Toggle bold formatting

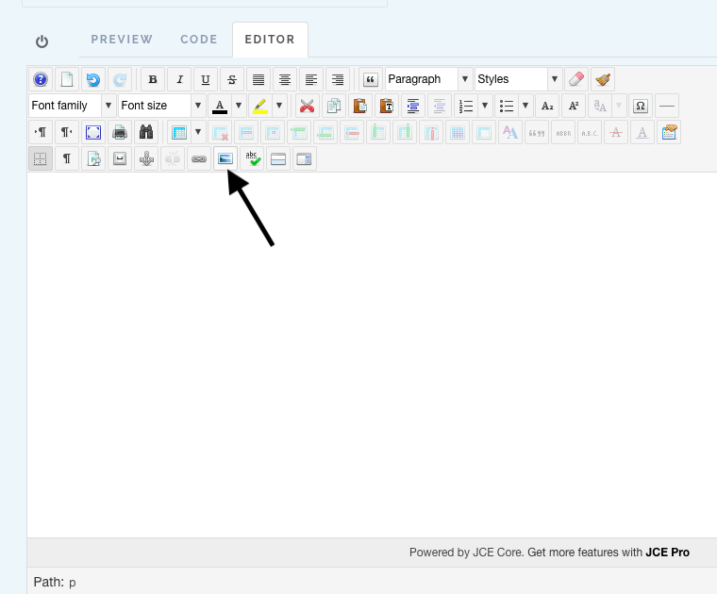pos(153,79)
